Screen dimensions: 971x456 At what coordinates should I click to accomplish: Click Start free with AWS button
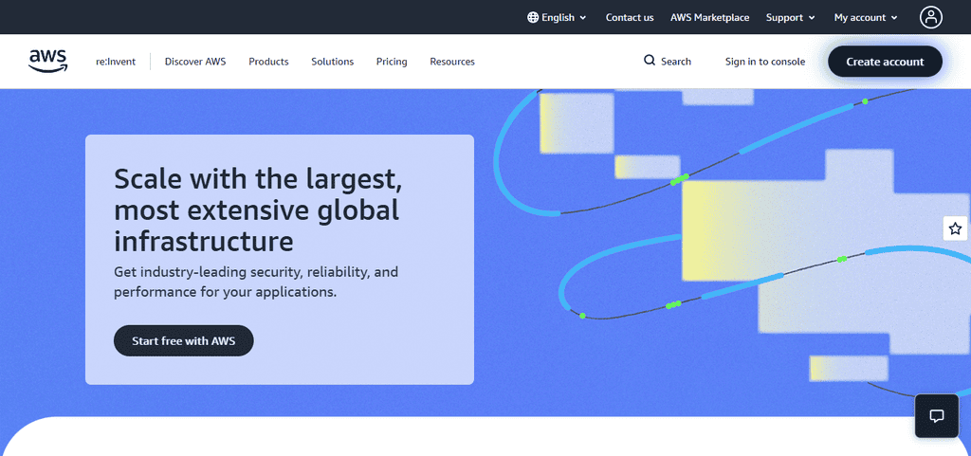(183, 340)
